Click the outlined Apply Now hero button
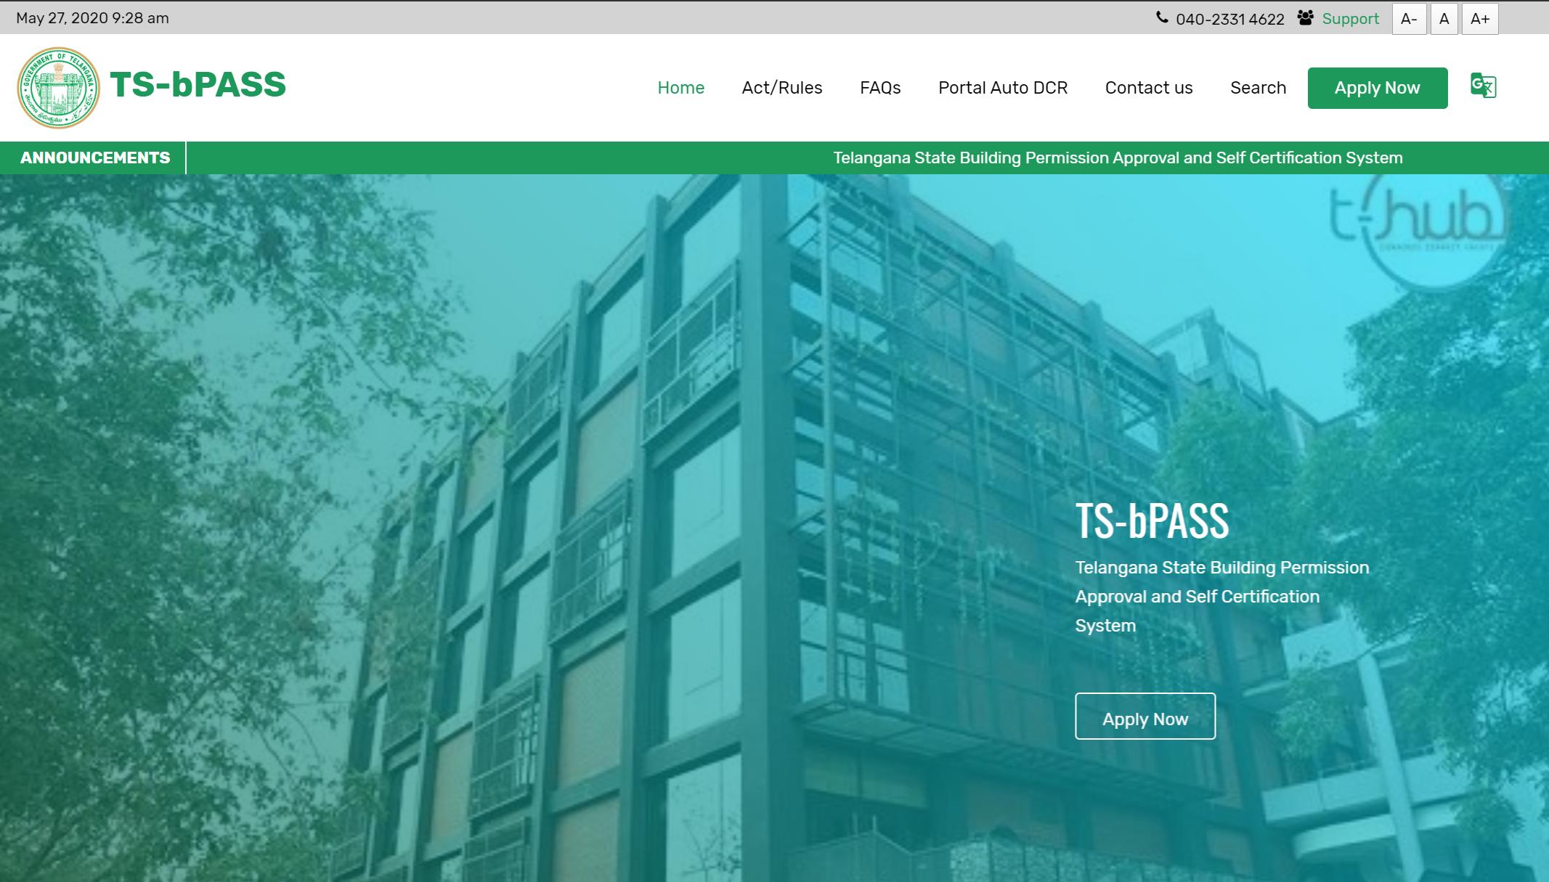This screenshot has height=882, width=1549. [1145, 716]
